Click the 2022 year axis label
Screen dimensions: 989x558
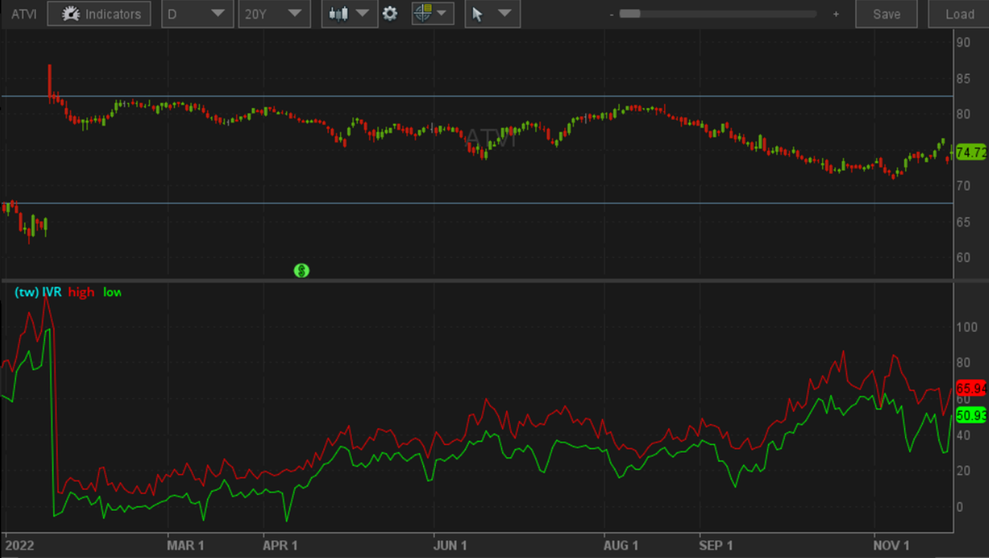coord(20,545)
